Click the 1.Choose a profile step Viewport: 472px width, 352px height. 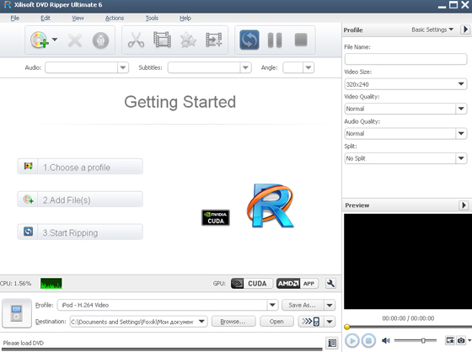80,167
